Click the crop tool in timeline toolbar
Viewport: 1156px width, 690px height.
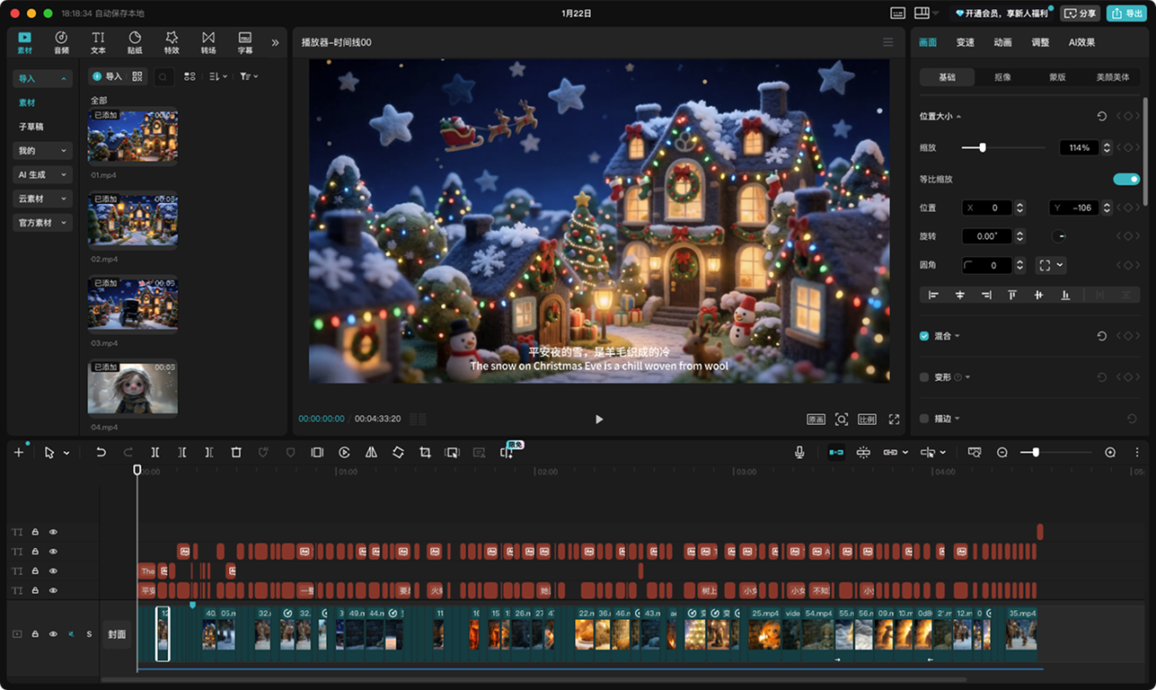pos(425,453)
